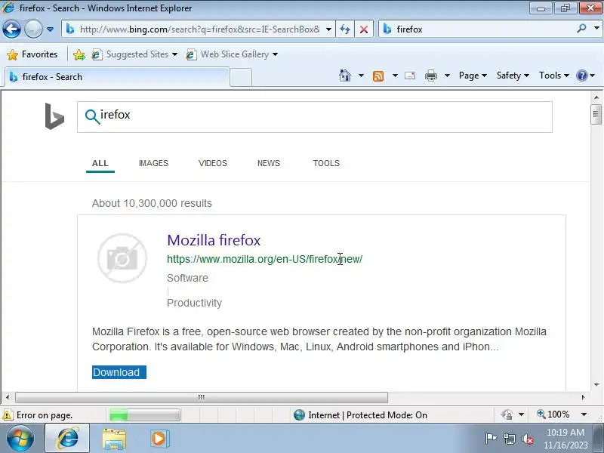Switch to the IMAGES tab

tap(153, 163)
